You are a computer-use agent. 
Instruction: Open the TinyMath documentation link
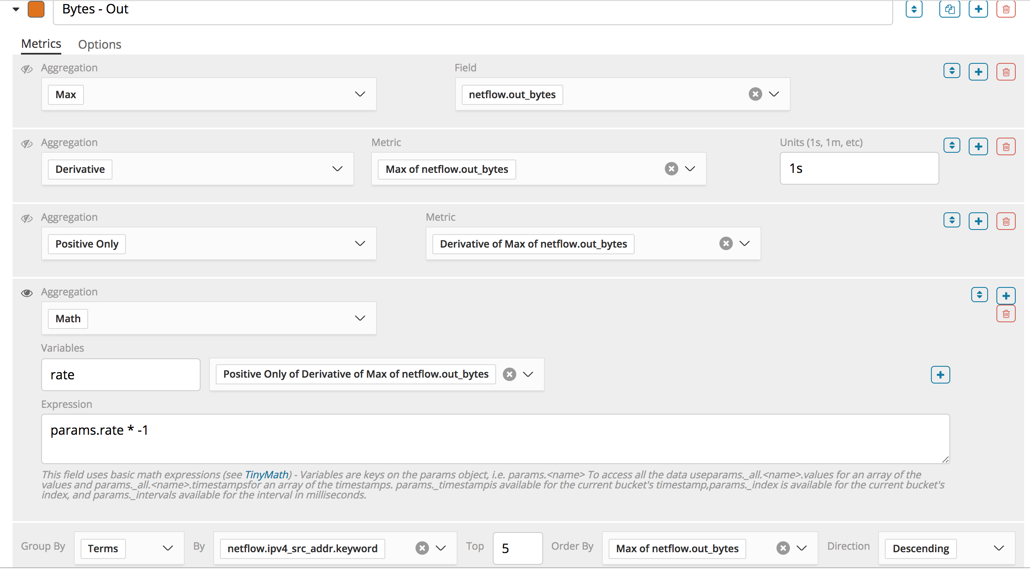267,475
